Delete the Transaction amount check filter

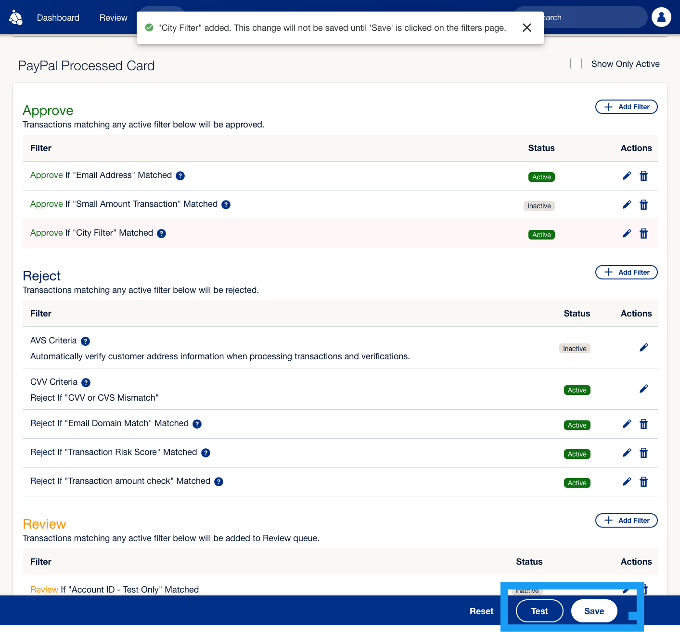click(x=643, y=482)
